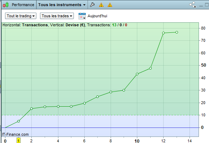
Task: Click the Aujourd'hui date label
Action: pos(97,16)
